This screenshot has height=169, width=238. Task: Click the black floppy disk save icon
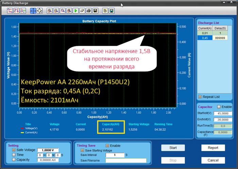pyautogui.click(x=95, y=11)
